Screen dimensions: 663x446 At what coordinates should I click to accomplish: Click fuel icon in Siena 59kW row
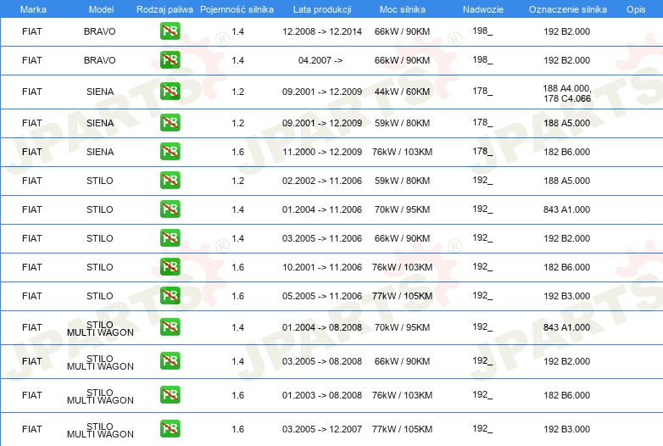pyautogui.click(x=170, y=123)
